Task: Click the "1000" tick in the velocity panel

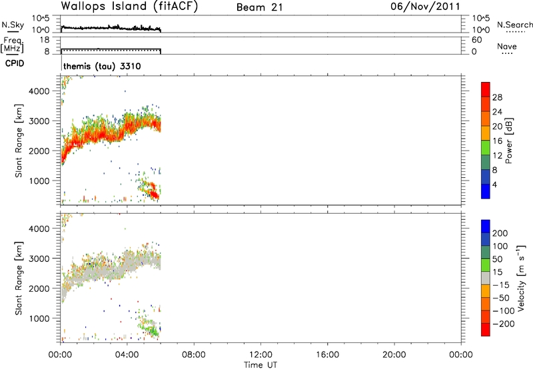Action: 39,318
